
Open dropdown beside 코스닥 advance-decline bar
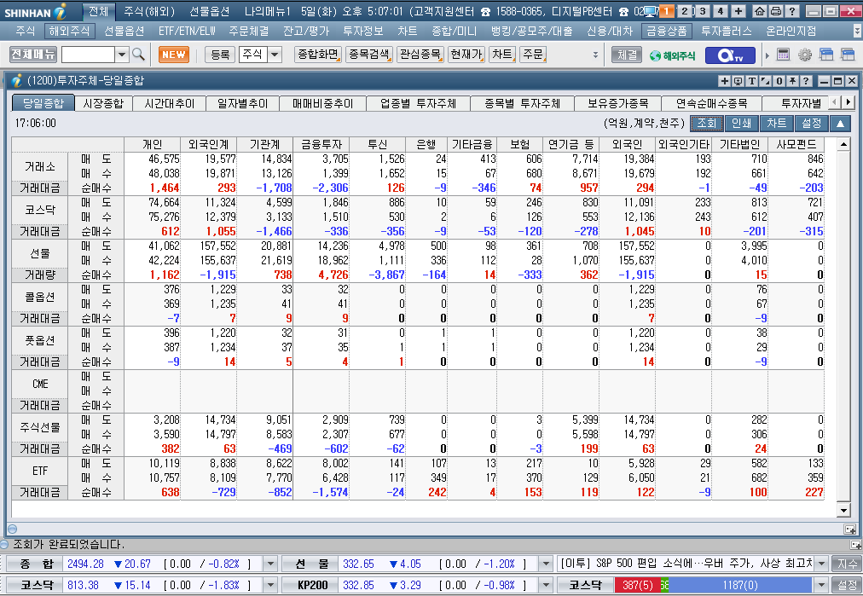821,585
